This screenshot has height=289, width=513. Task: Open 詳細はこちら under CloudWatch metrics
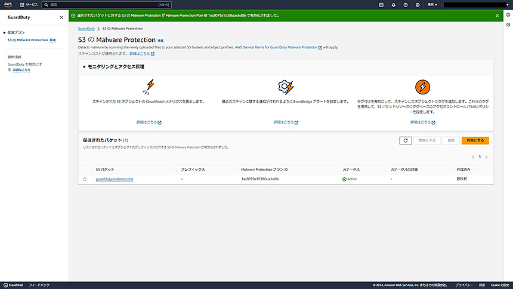pos(149,122)
